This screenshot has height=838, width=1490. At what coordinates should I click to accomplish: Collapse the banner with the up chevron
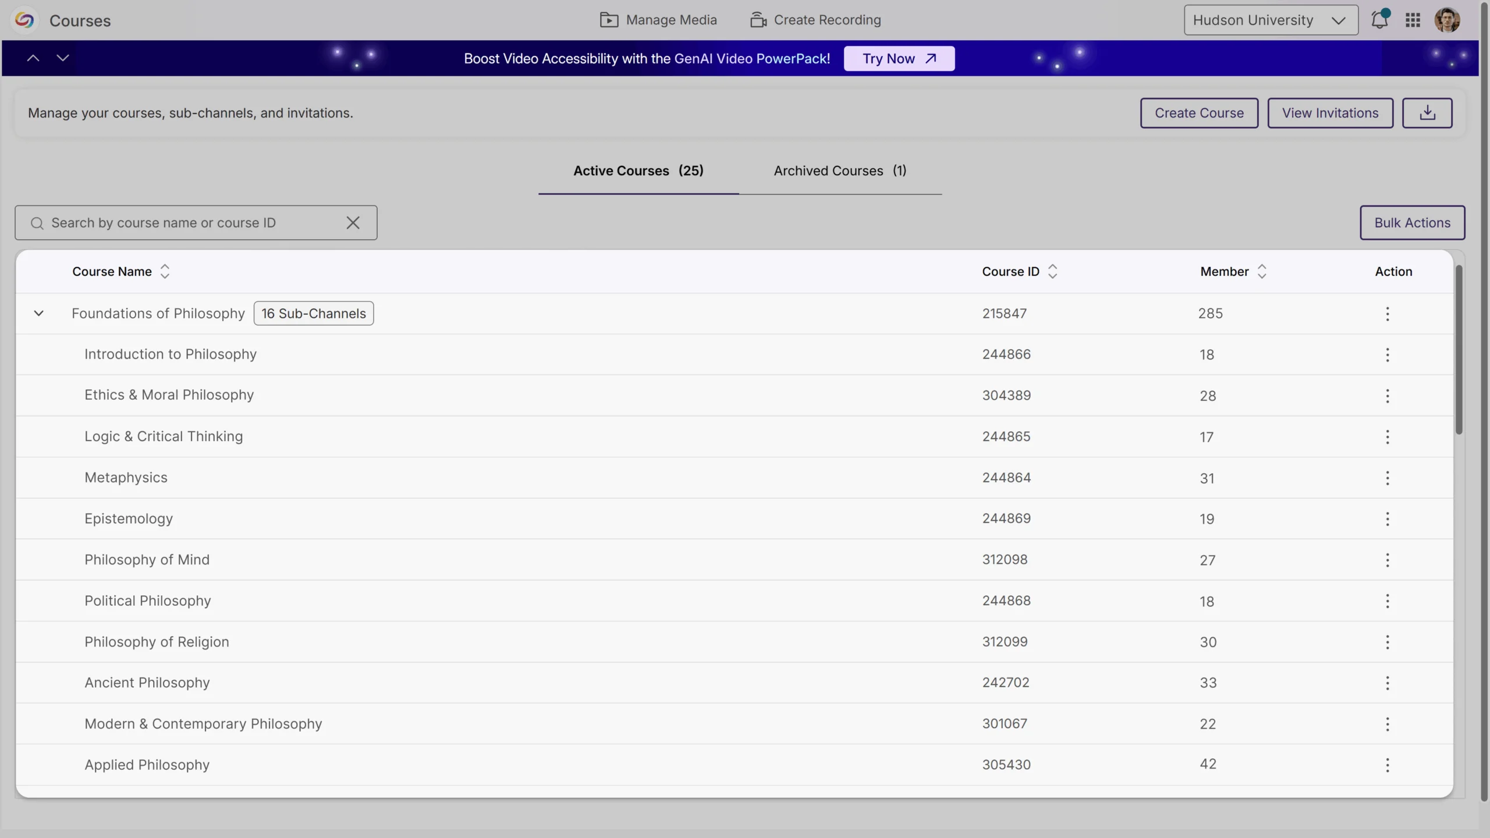point(33,58)
